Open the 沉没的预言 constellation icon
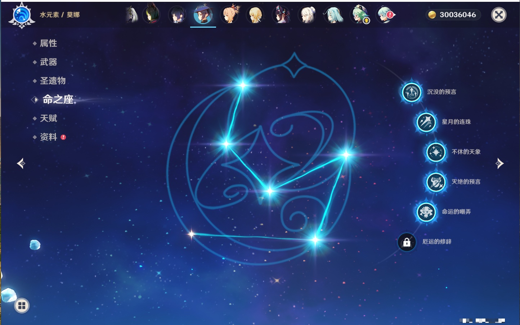This screenshot has height=325, width=520. pos(411,92)
